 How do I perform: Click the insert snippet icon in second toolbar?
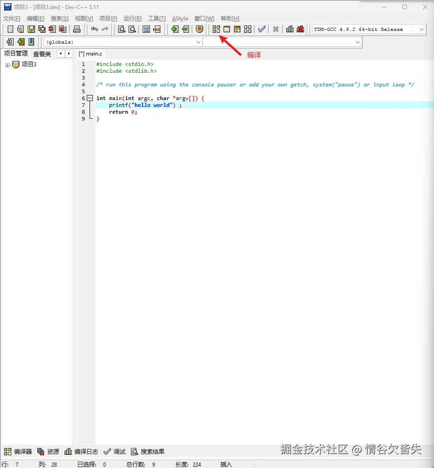[x=10, y=42]
